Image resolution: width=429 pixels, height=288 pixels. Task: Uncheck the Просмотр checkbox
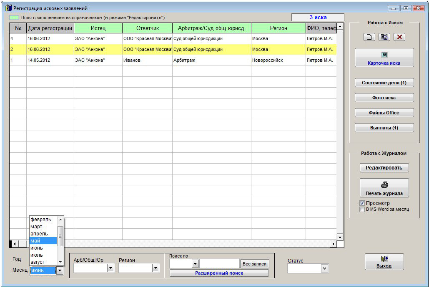362,203
